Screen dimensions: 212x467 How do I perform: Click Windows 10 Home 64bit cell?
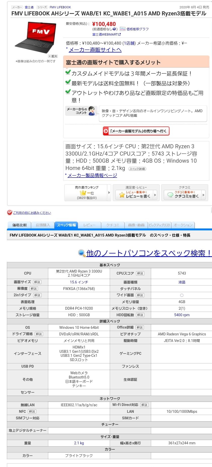(79, 328)
